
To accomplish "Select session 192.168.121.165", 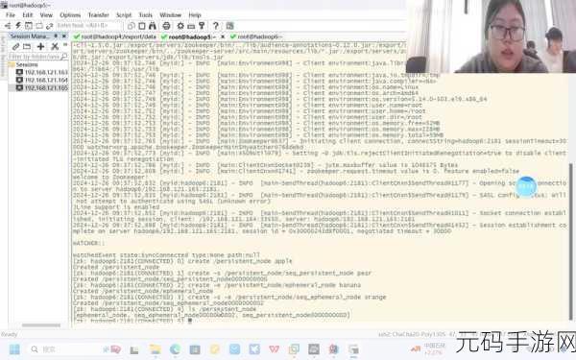I will 42,87.
